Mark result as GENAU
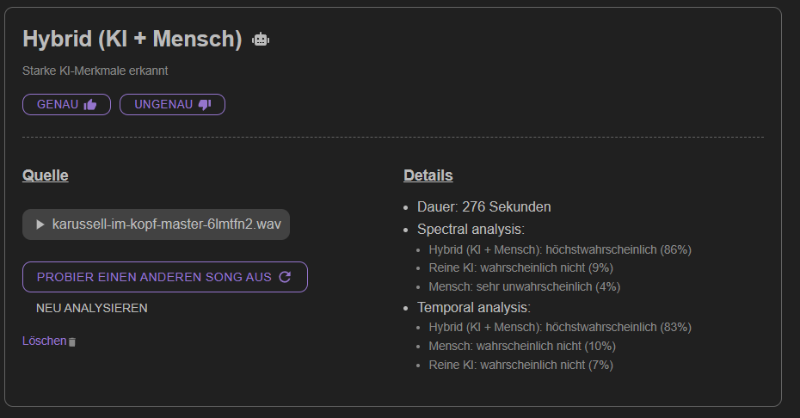 point(66,105)
